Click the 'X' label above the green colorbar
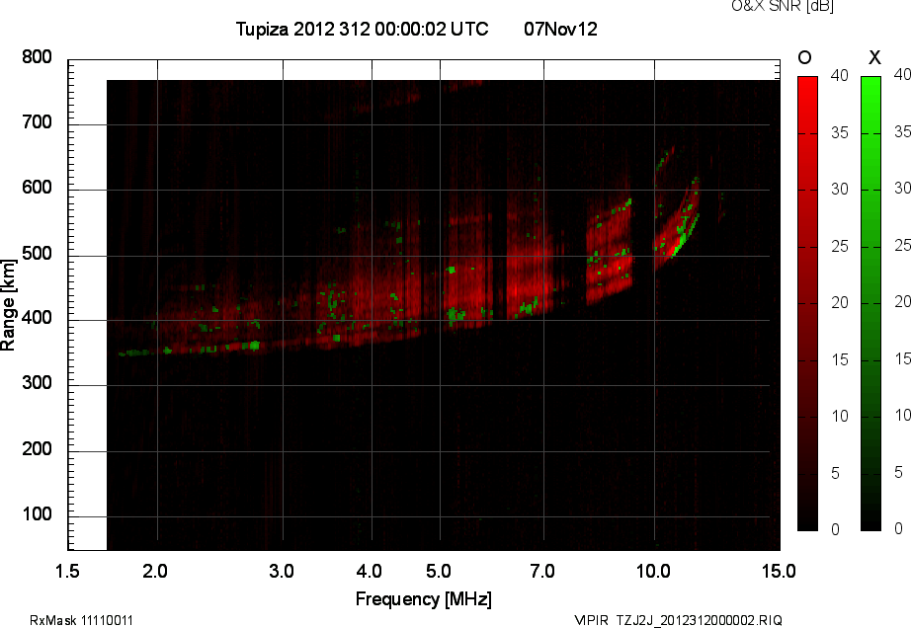Screen dimensions: 911x628 (874, 57)
